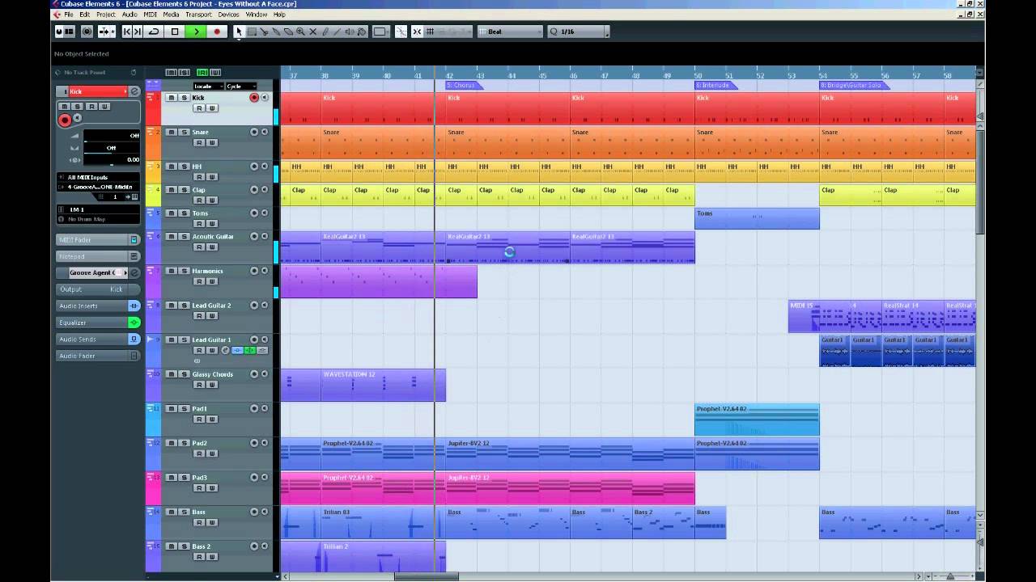The height and width of the screenshot is (582, 1036).
Task: Mute the Snare track
Action: [172, 132]
